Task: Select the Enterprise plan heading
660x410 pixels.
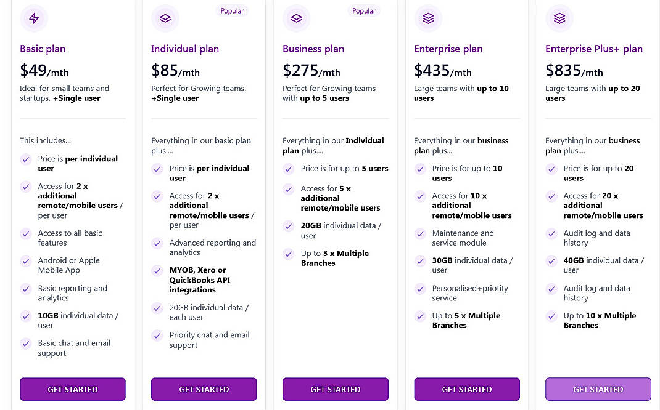Action: (448, 49)
